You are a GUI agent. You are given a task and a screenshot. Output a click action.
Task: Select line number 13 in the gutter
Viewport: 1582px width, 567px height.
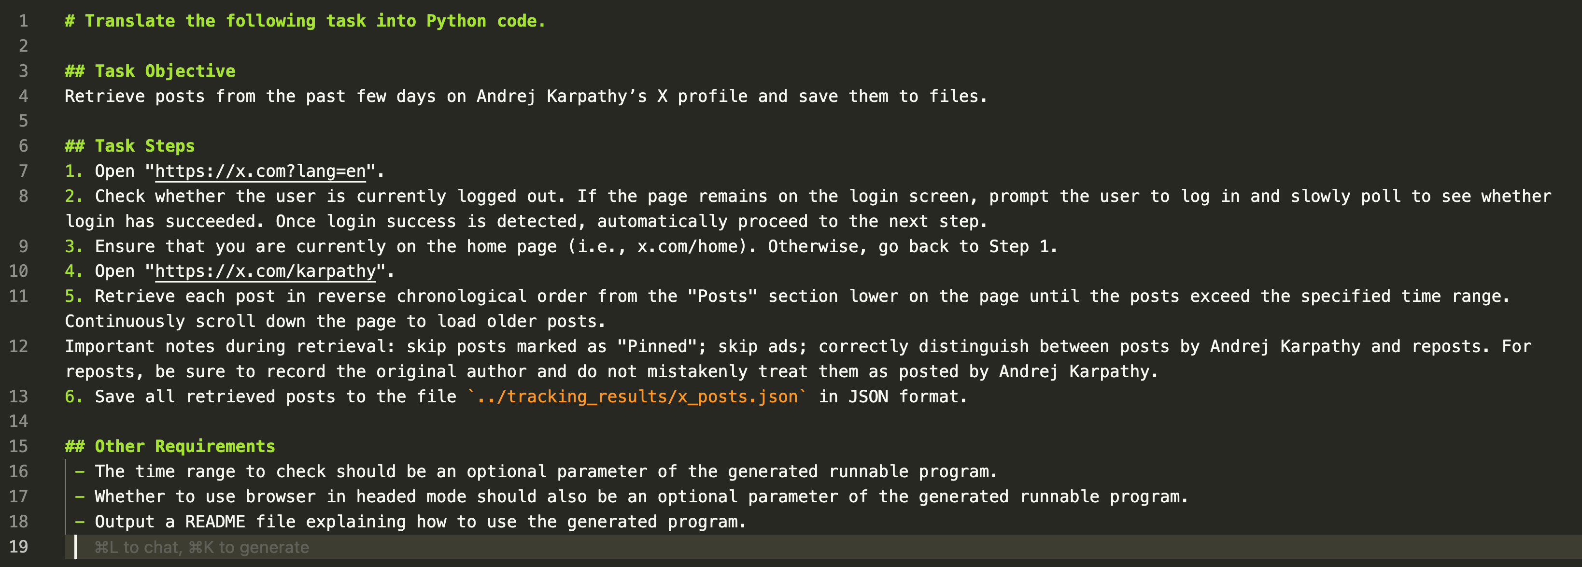[18, 396]
